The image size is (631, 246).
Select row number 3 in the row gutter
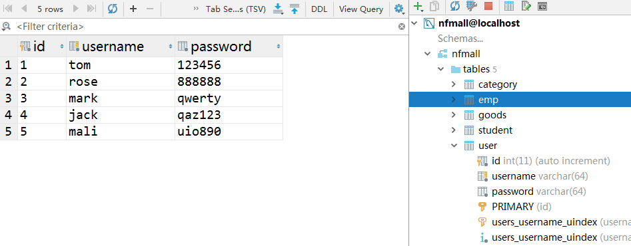point(9,98)
